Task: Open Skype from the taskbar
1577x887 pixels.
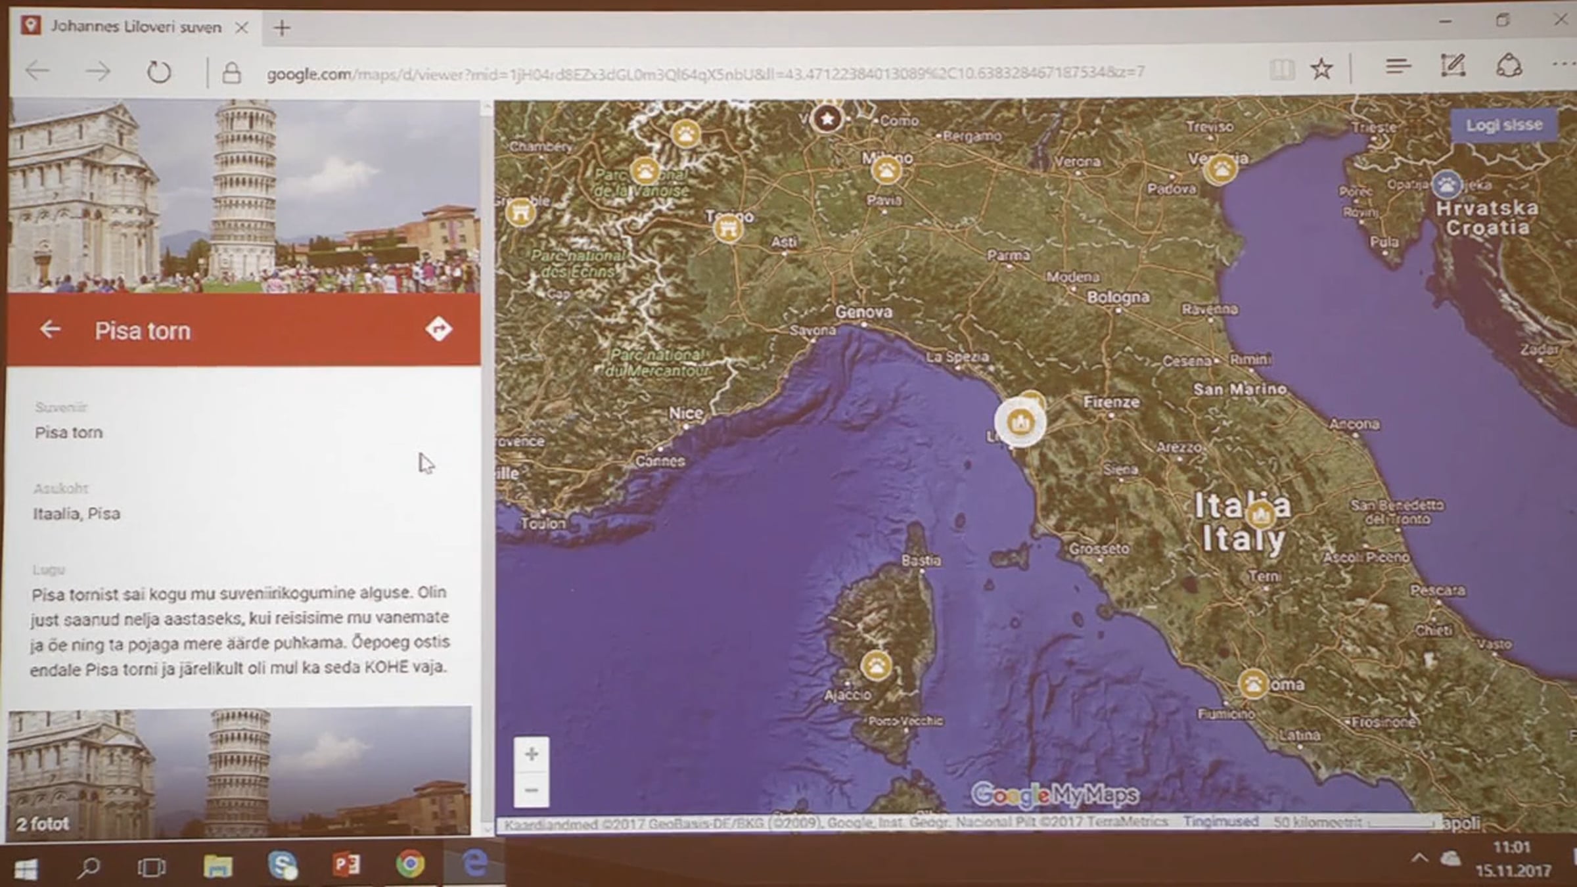Action: click(283, 865)
